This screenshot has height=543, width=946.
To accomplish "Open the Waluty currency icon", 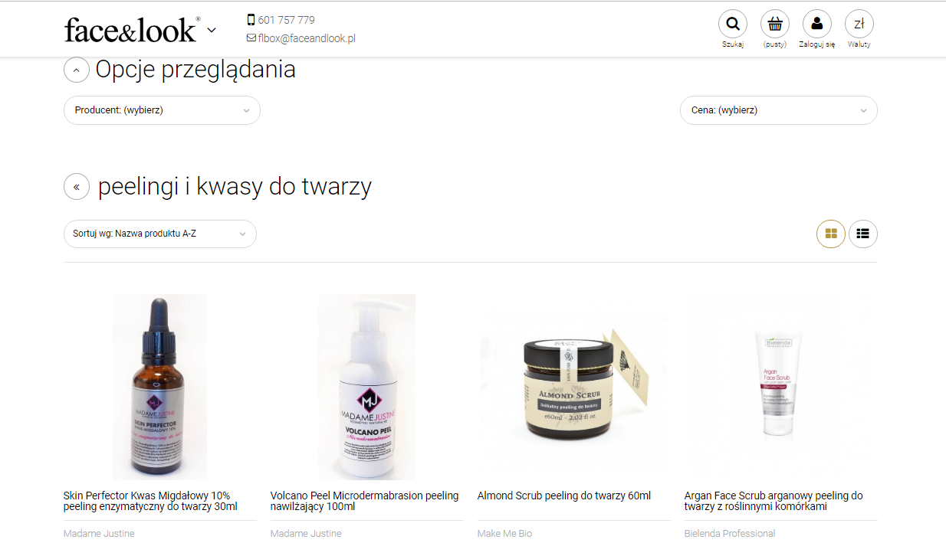I will pyautogui.click(x=859, y=24).
